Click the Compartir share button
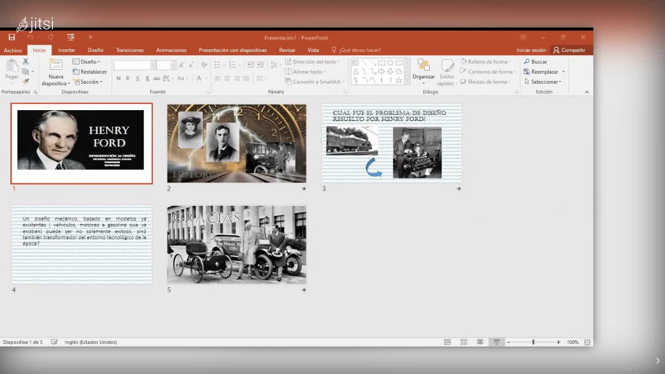This screenshot has height=374, width=665. [569, 50]
